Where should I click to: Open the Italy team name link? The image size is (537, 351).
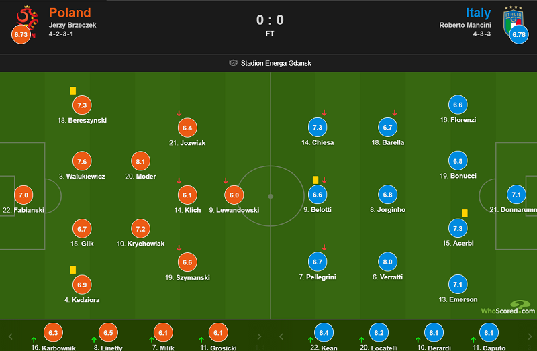click(x=479, y=13)
